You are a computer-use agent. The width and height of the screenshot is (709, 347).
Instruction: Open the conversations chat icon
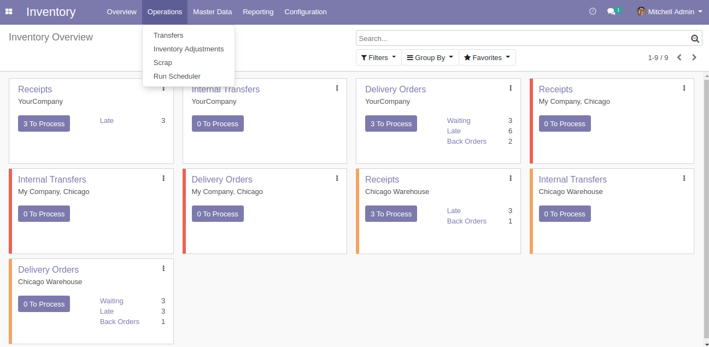click(612, 11)
